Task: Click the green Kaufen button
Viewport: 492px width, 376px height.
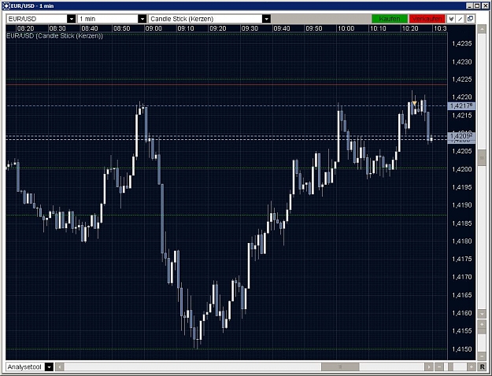Action: coord(390,19)
